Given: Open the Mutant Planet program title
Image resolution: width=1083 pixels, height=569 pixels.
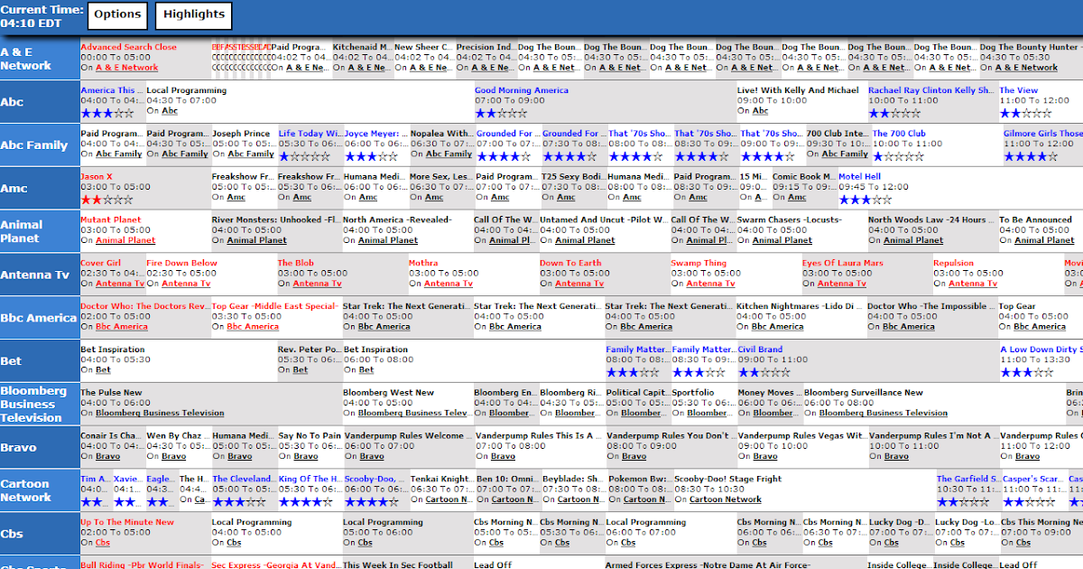Looking at the screenshot, I should click(x=111, y=219).
